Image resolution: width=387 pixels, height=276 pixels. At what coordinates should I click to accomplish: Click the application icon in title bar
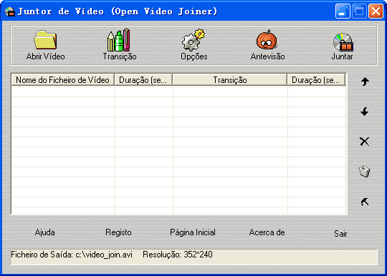click(9, 11)
